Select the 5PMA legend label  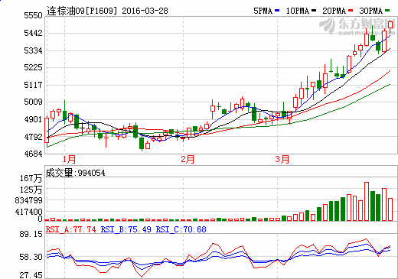263,11
